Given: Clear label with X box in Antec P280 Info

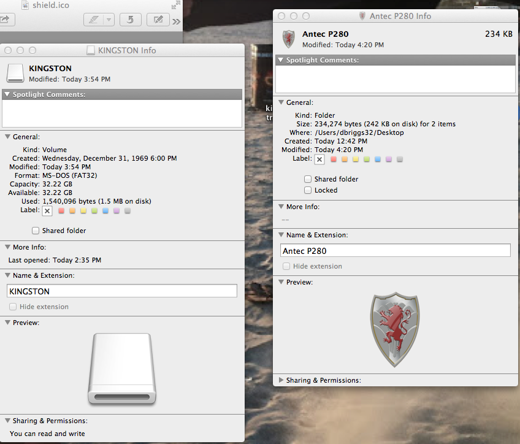Looking at the screenshot, I should tap(319, 159).
